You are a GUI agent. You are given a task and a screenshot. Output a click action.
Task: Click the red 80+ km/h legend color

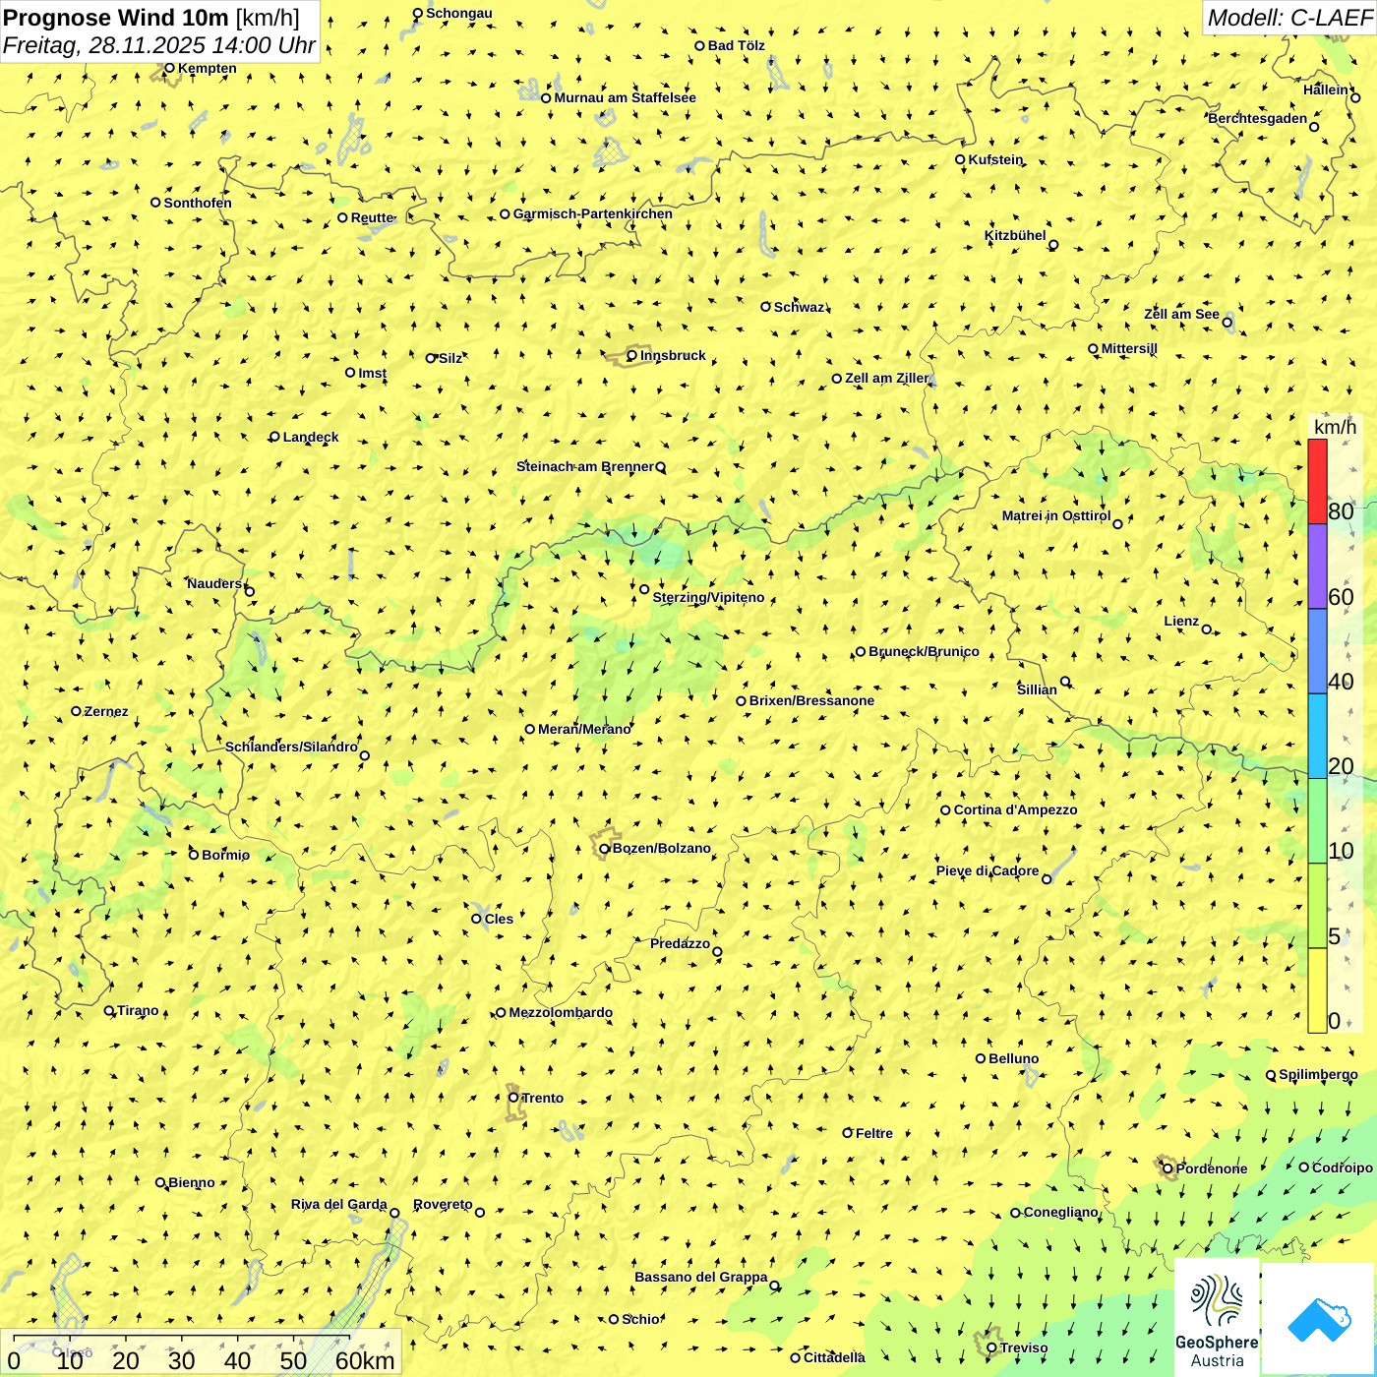(x=1317, y=482)
